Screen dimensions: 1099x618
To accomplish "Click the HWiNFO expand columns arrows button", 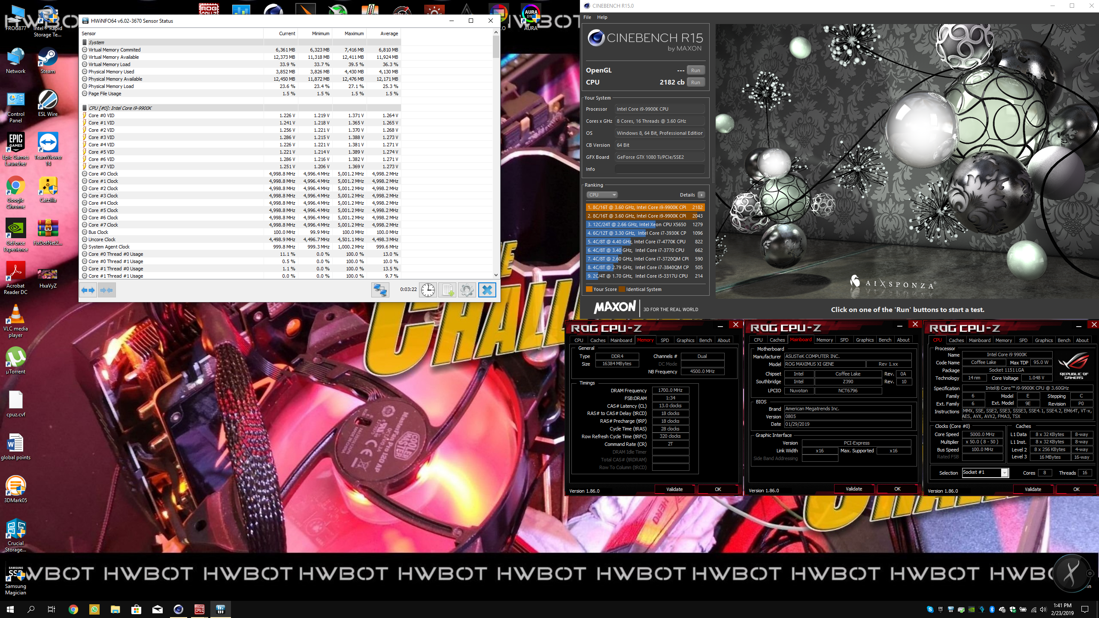I will pyautogui.click(x=88, y=290).
